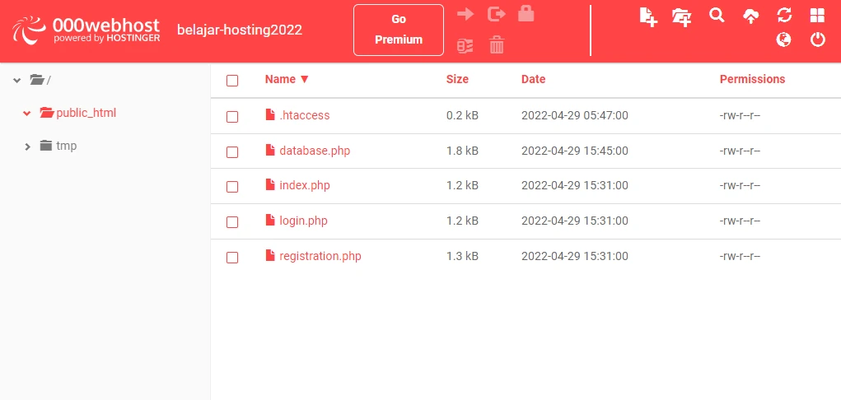Click the power logout icon
841x400 pixels.
click(817, 40)
